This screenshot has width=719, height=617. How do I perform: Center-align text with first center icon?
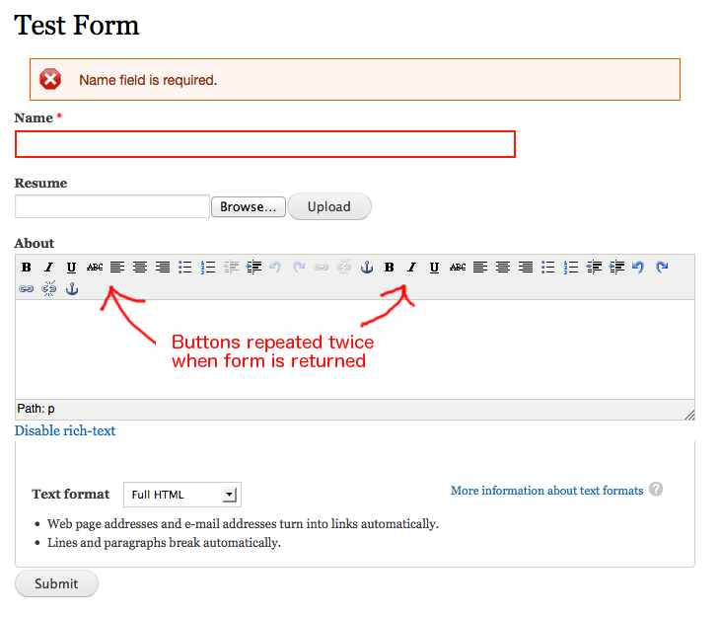(140, 268)
